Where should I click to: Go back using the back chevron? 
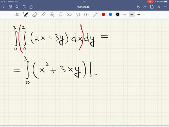click(x=4, y=7)
